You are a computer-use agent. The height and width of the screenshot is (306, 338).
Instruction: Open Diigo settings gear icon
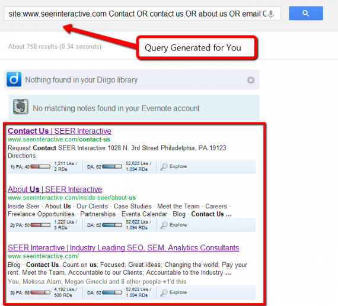(250, 80)
